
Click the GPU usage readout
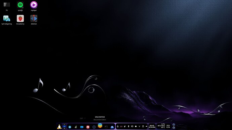point(168,126)
